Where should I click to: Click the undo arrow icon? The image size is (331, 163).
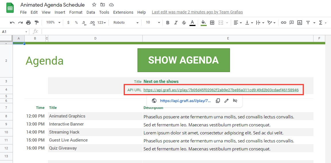[x=12, y=23]
